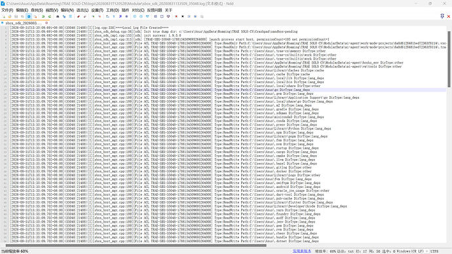Click the log line ending .dotnet DirType:lang_deps

click(x=164, y=241)
